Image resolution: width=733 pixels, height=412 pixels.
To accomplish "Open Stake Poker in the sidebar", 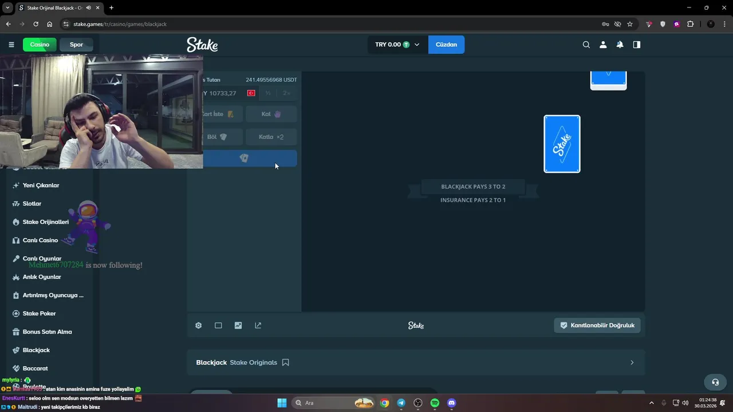I will click(39, 314).
